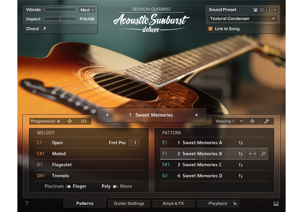The image size is (303, 212).
Task: Click the Progression play button
Action: 59,121
